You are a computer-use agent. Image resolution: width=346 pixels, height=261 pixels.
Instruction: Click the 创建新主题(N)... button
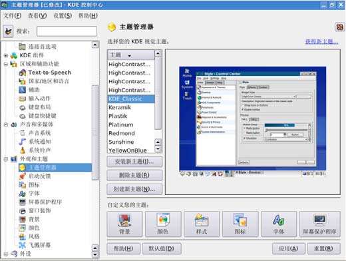pos(134,189)
